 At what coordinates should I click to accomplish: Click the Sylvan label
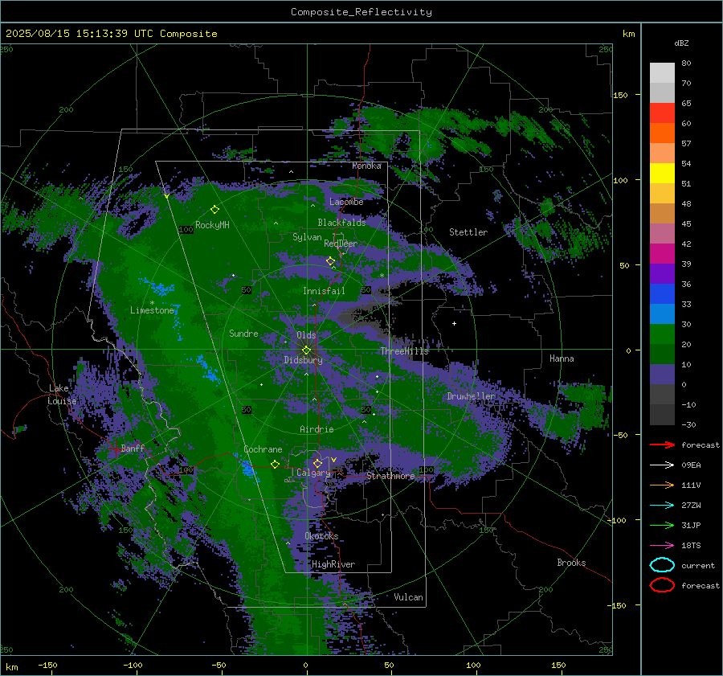(307, 237)
